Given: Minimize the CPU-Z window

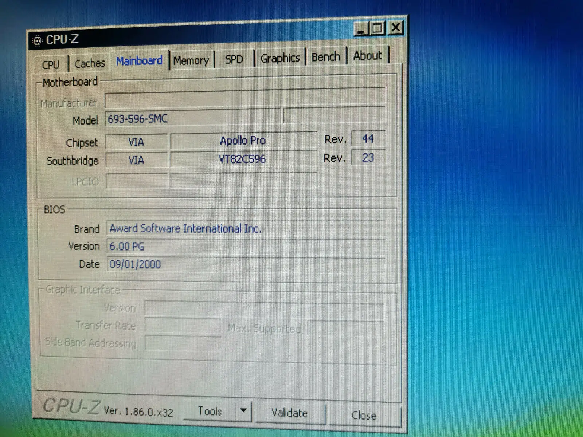Looking at the screenshot, I should pos(361,29).
